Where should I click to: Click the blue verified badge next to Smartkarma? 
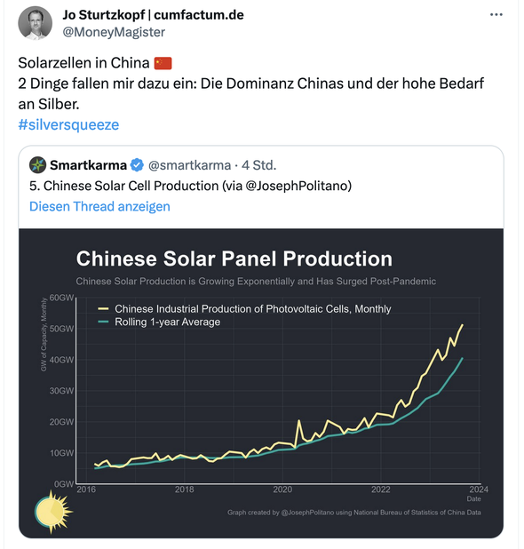point(137,165)
